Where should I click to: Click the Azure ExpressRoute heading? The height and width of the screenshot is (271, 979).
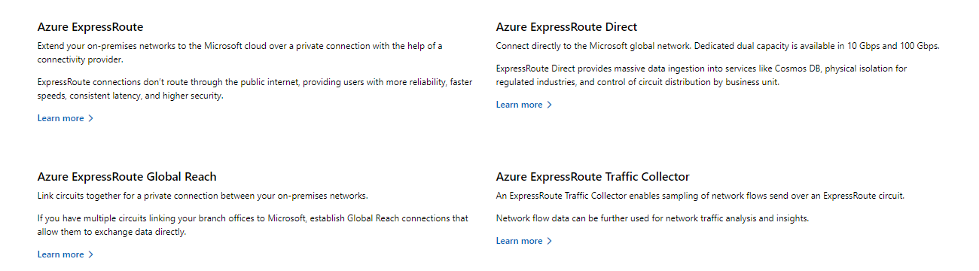[x=90, y=27]
